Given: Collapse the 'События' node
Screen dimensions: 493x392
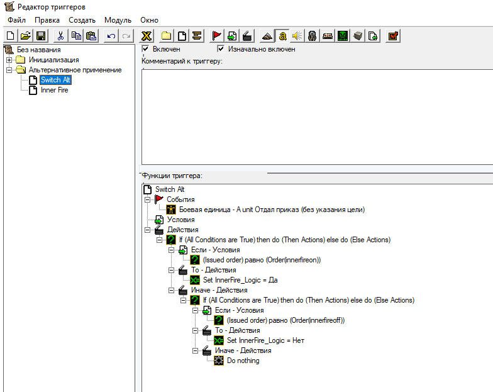Looking at the screenshot, I should click(x=147, y=199).
